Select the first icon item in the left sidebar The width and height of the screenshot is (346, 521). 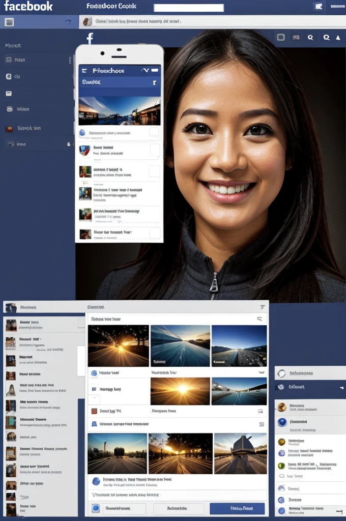[x=16, y=60]
